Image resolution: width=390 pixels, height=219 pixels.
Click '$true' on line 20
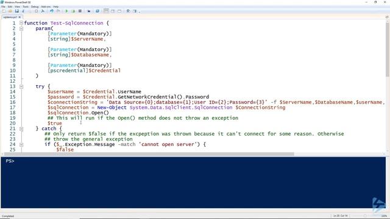(55, 123)
